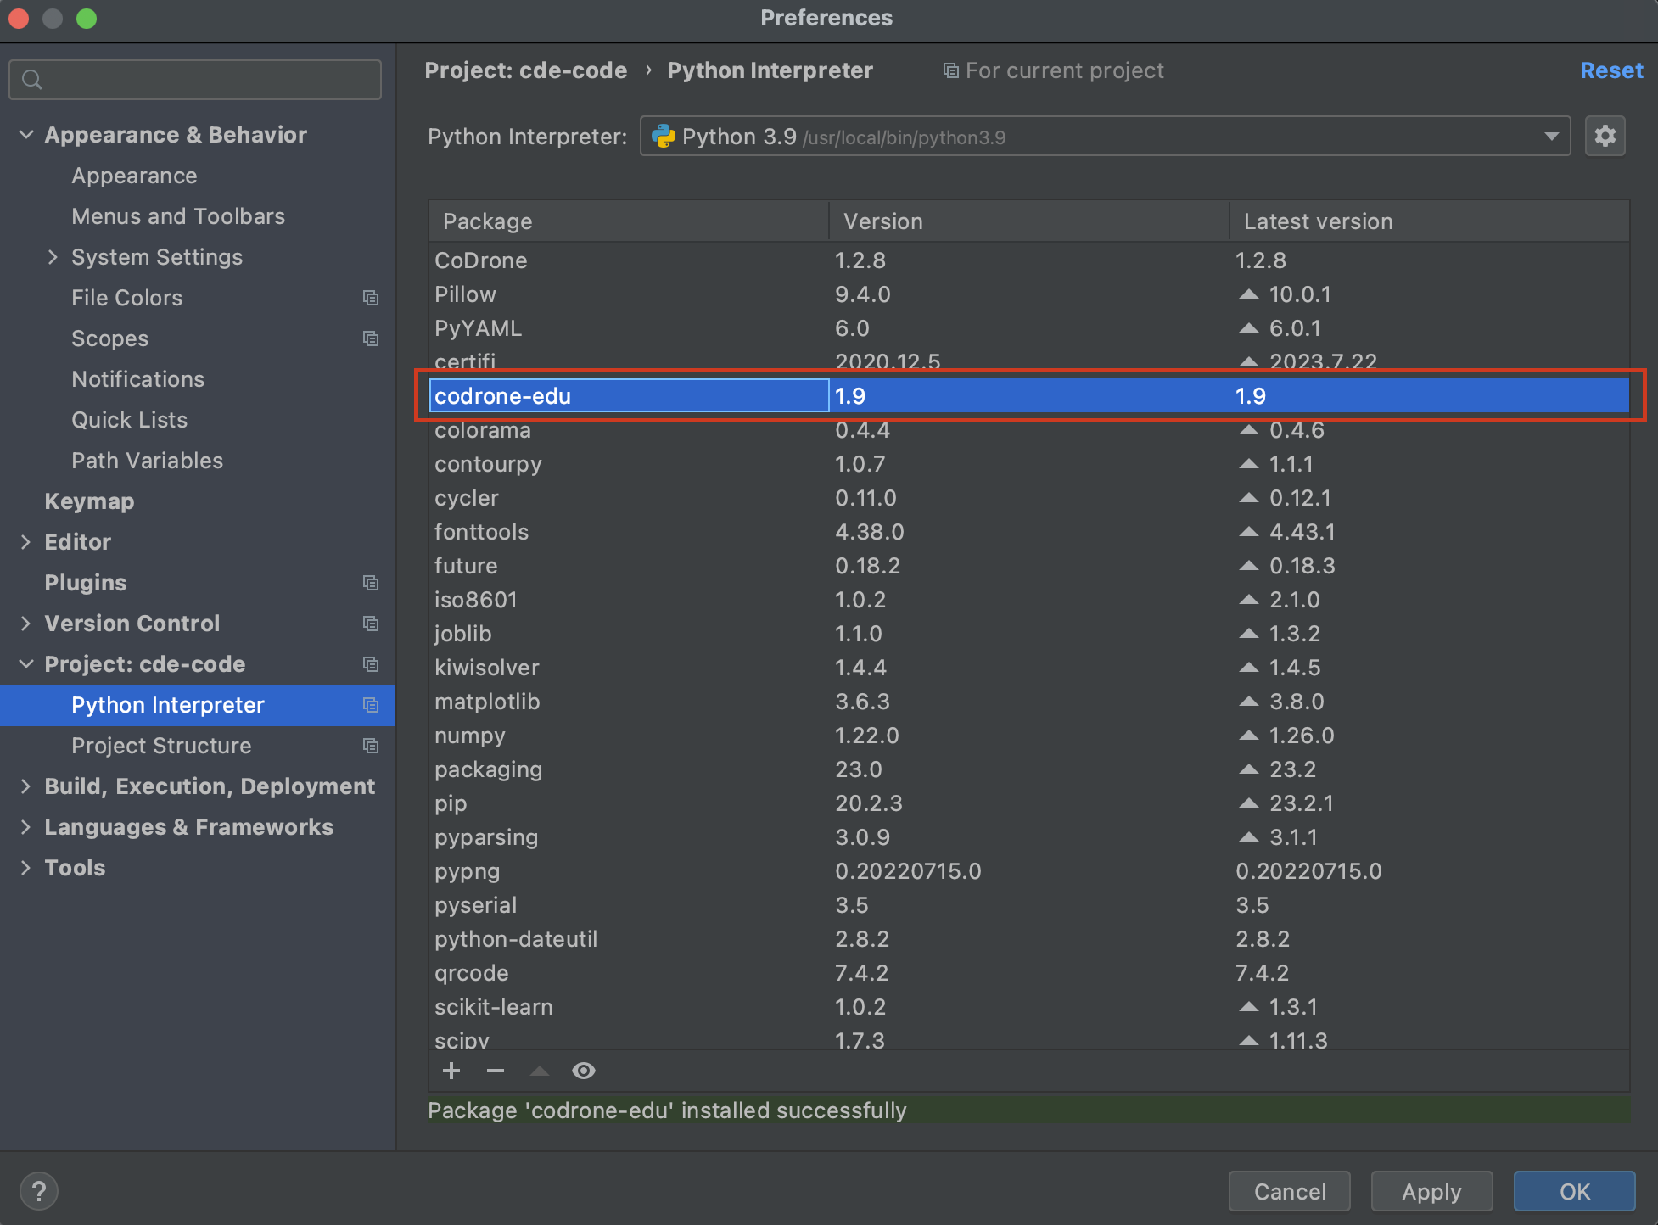Screen dimensions: 1658x1225
Task: Click the project-level icon beside Plugins
Action: 371,583
